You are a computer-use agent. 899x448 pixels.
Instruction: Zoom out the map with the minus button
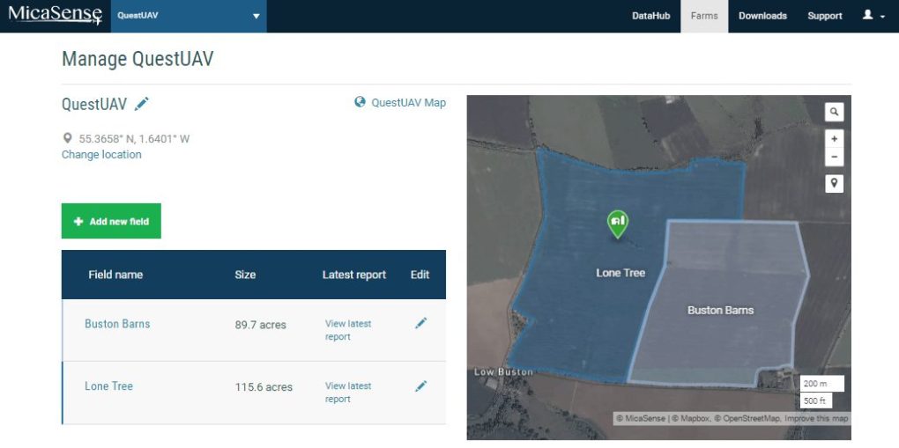point(834,157)
